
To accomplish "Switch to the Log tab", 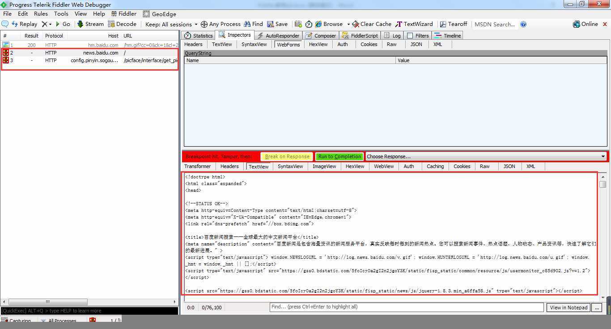I will coord(392,36).
